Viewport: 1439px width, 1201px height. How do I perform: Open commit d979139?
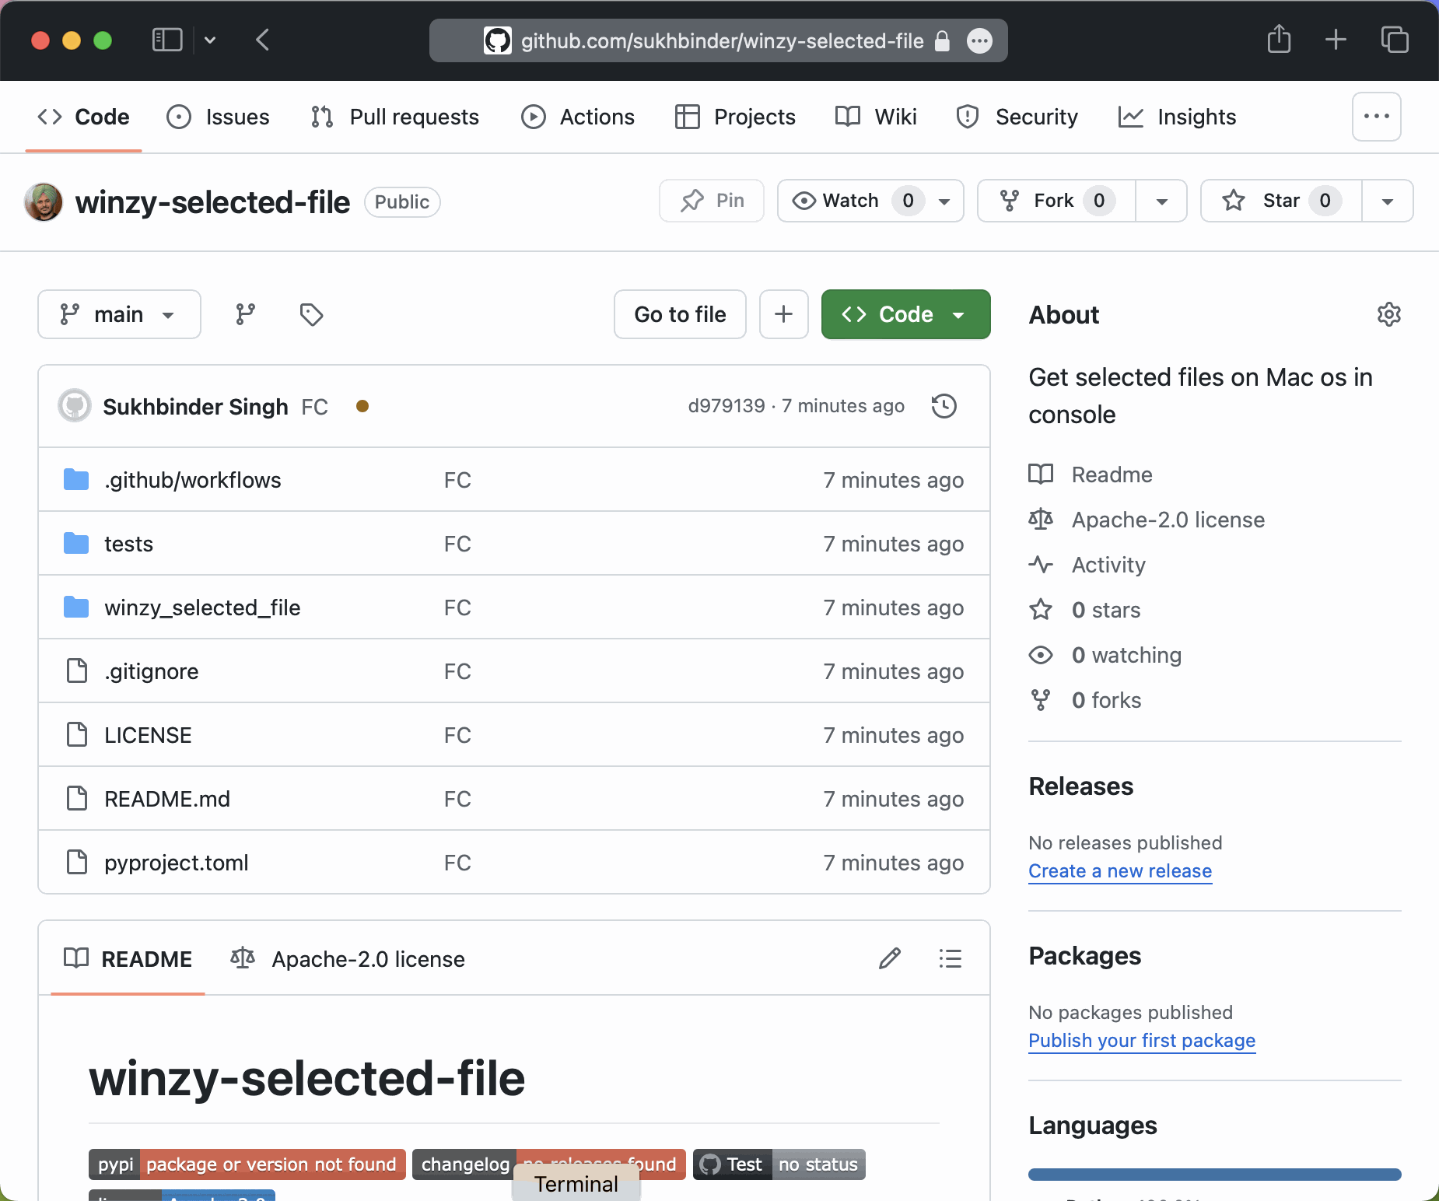[x=727, y=406]
